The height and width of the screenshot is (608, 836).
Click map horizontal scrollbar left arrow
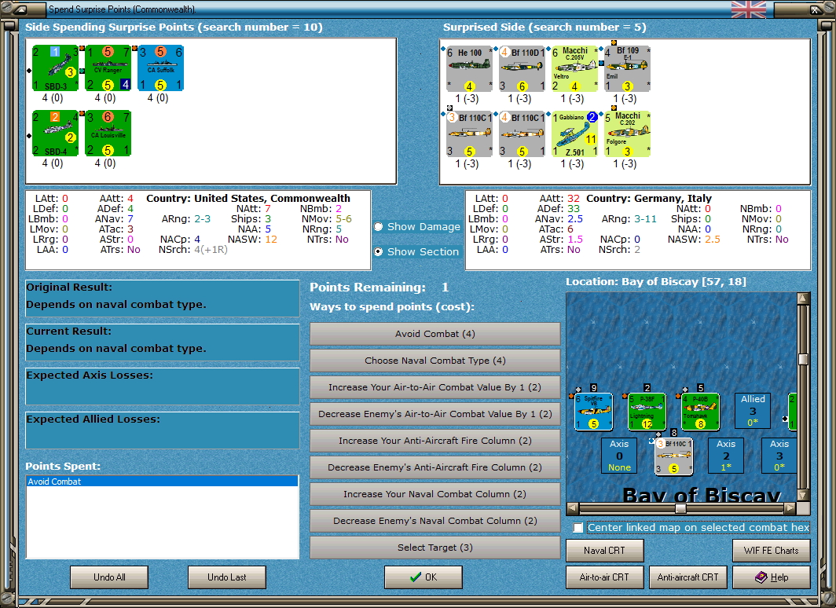[572, 508]
